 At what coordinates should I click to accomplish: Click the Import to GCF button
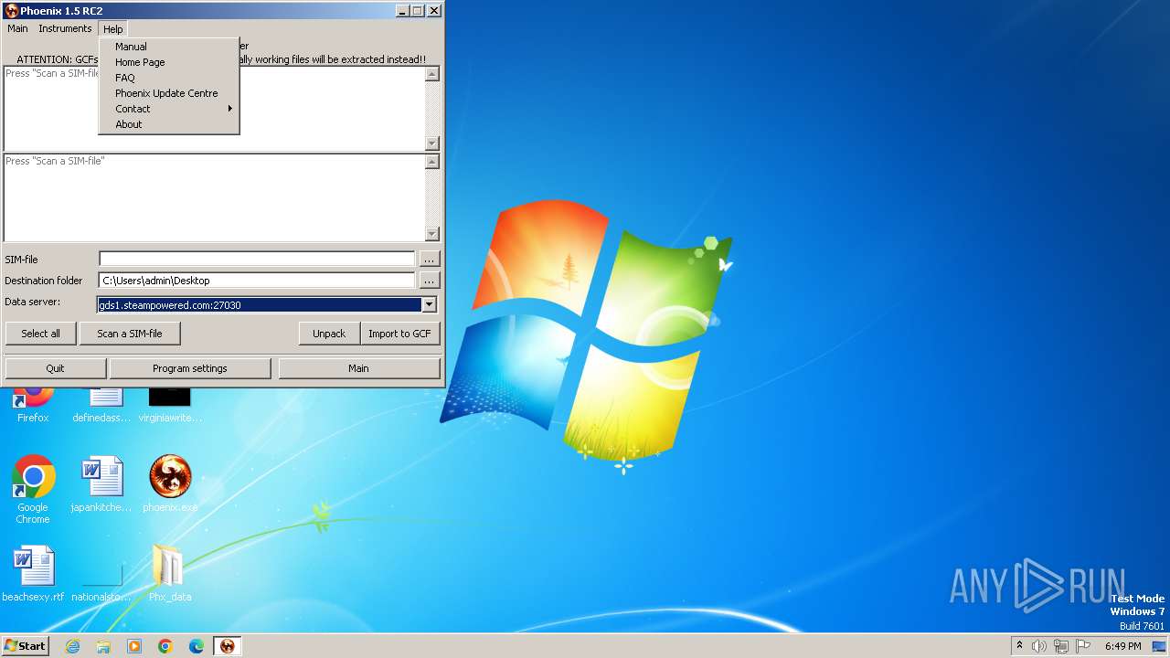tap(399, 334)
